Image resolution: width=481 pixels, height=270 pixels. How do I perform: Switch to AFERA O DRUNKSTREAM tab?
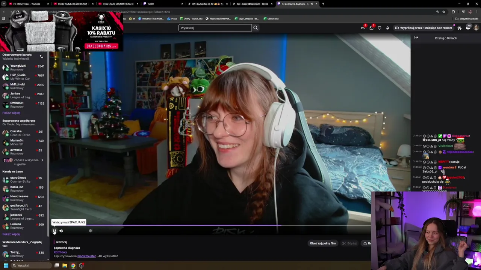(x=118, y=4)
